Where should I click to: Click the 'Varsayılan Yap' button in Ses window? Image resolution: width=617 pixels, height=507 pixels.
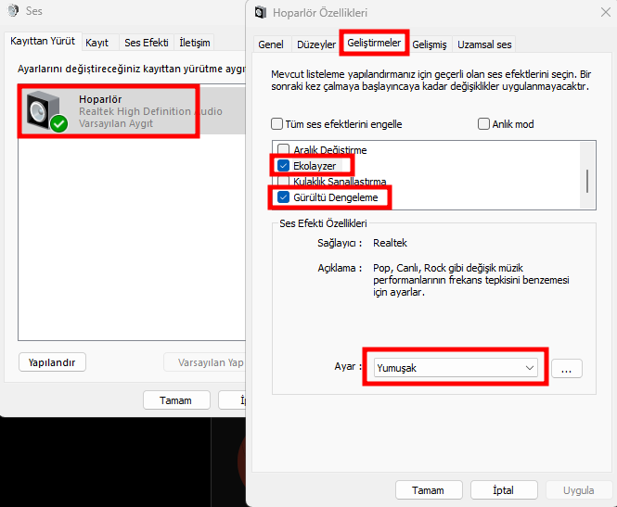[x=205, y=362]
